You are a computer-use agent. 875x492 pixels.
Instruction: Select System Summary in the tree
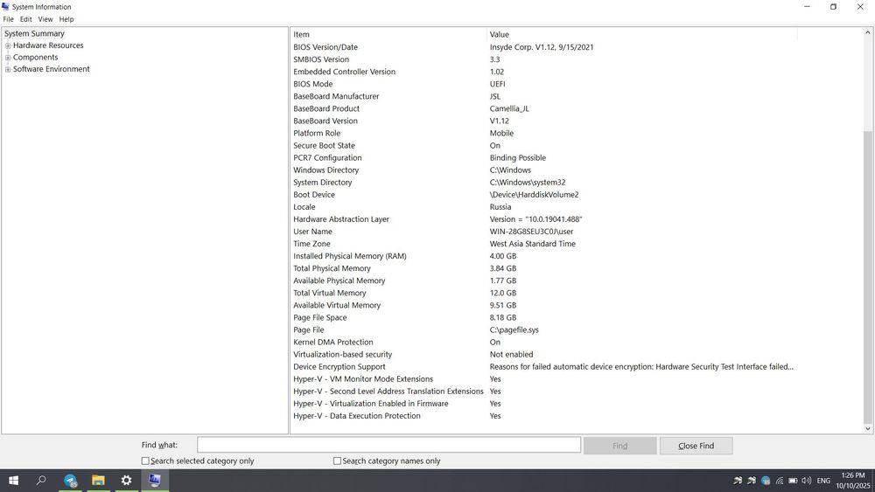[x=34, y=33]
